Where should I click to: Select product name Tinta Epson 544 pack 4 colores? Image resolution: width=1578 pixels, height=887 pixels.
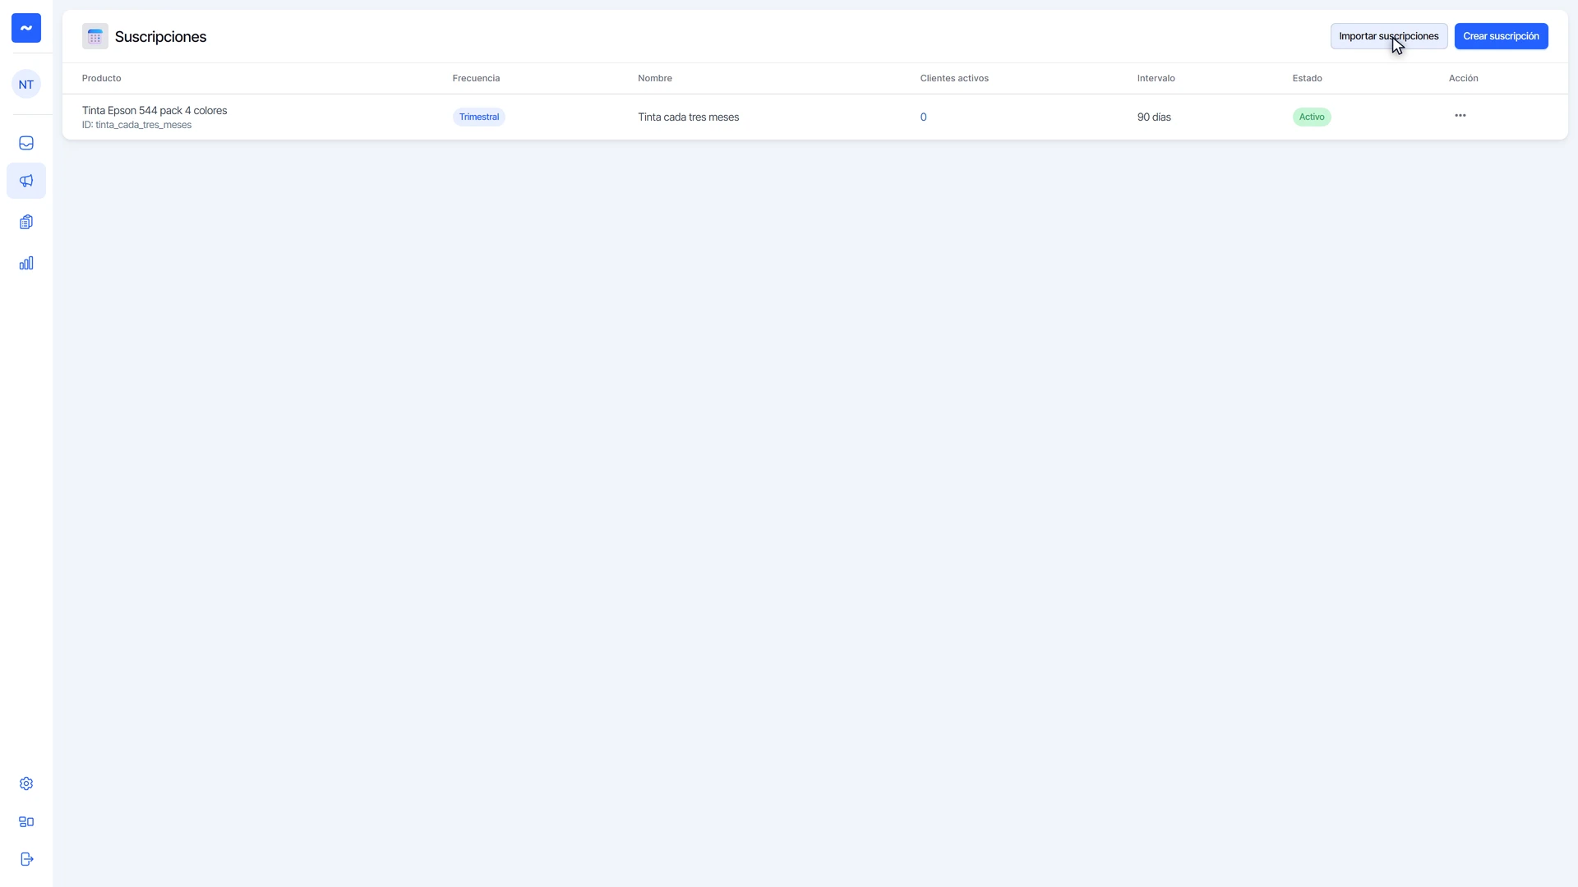pyautogui.click(x=155, y=110)
